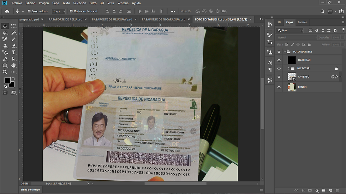The height and width of the screenshot is (194, 346).
Task: Toggle Mostrar contr. transf. checkbox
Action: (x=71, y=11)
